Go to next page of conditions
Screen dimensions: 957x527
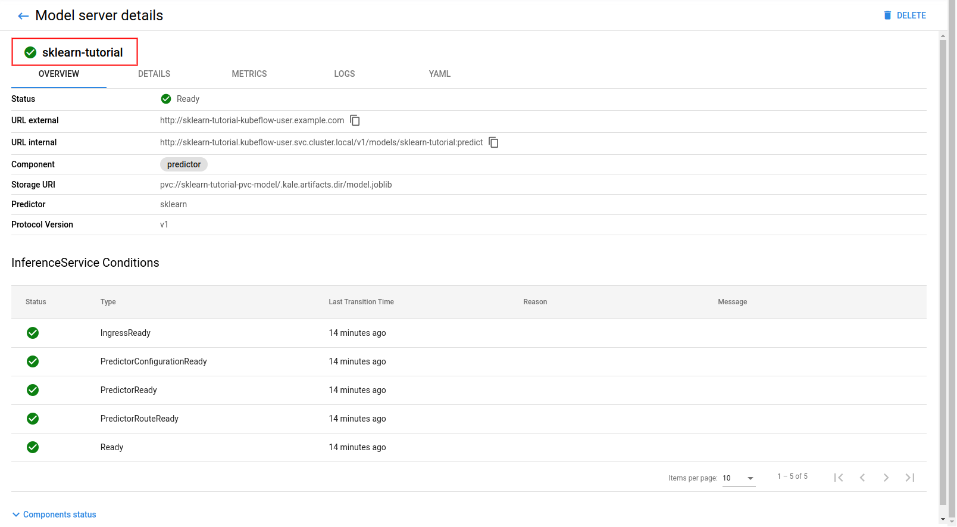pyautogui.click(x=886, y=478)
